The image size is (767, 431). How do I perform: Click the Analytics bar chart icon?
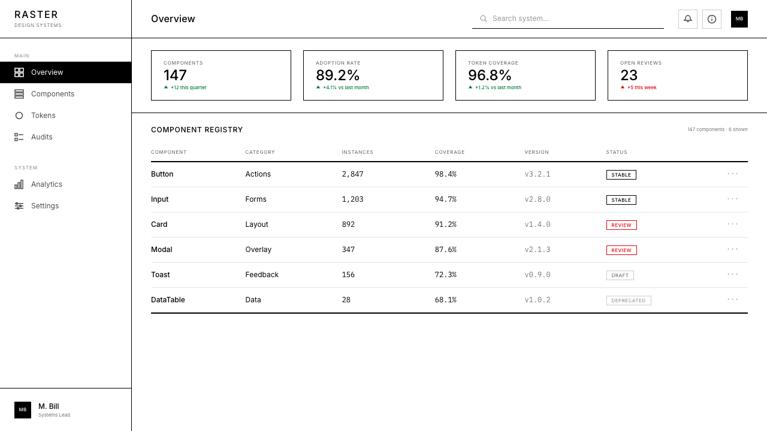pyautogui.click(x=19, y=184)
